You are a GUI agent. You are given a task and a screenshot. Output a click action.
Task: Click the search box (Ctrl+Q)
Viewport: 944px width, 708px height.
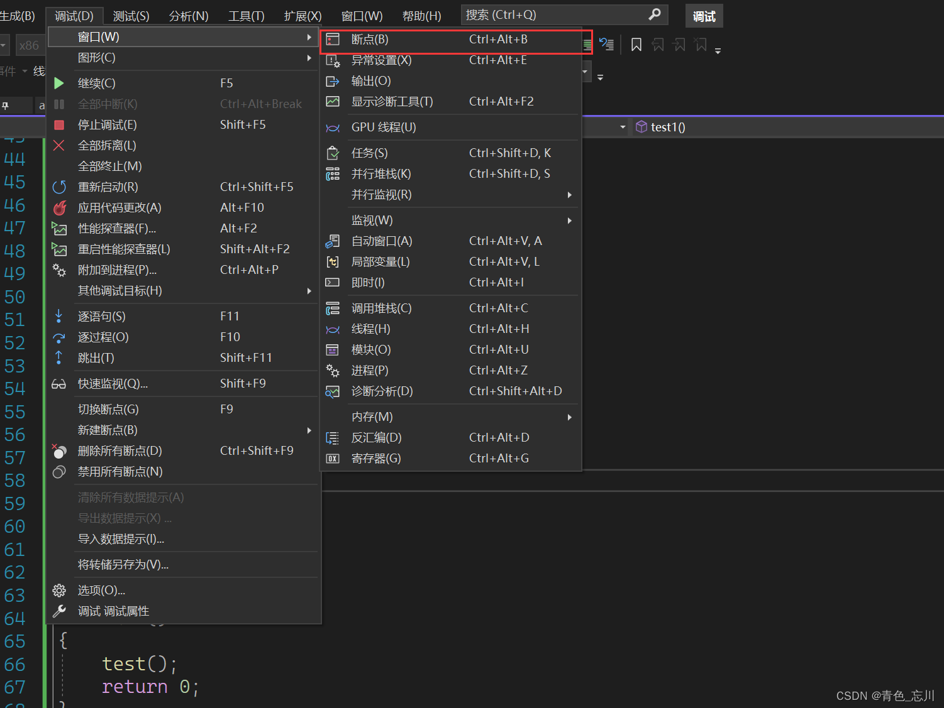coord(553,15)
